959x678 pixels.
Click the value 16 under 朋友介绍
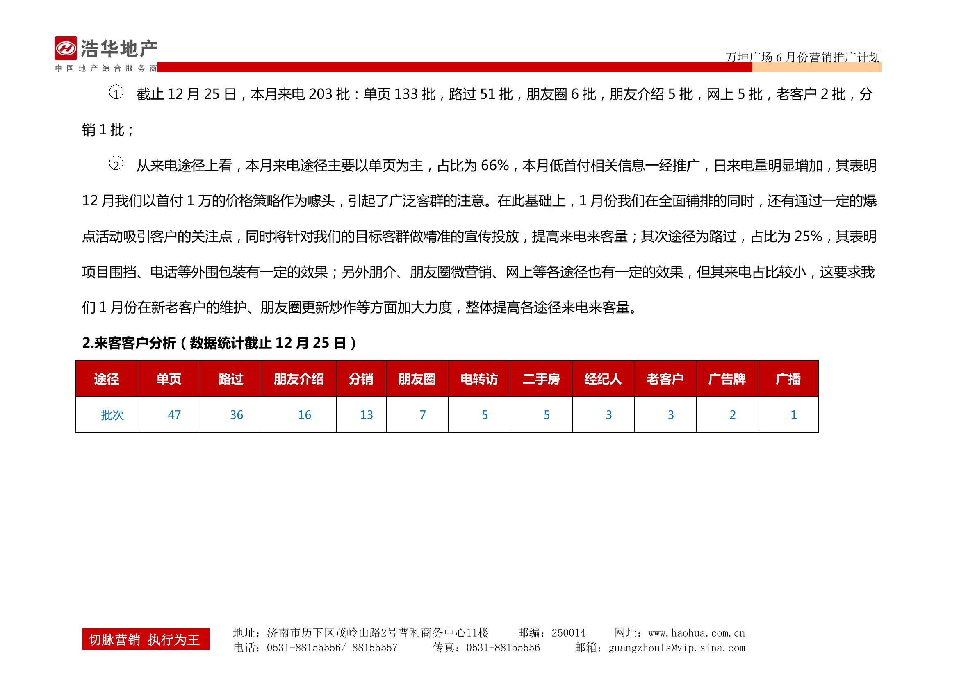(x=305, y=415)
